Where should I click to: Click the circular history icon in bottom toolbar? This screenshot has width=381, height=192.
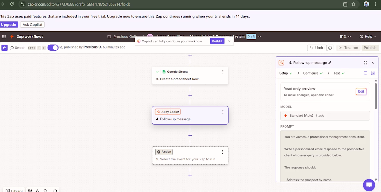click(45, 191)
